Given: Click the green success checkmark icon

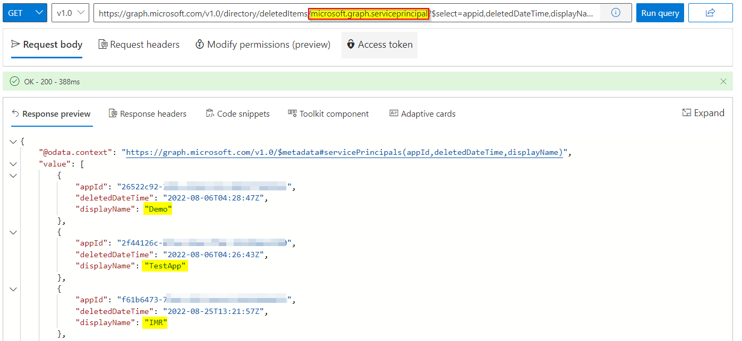Looking at the screenshot, I should click(x=14, y=82).
